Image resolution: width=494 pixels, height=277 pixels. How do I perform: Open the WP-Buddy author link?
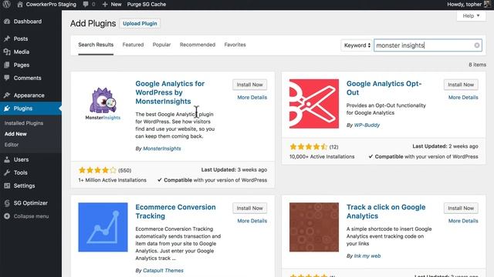click(367, 125)
